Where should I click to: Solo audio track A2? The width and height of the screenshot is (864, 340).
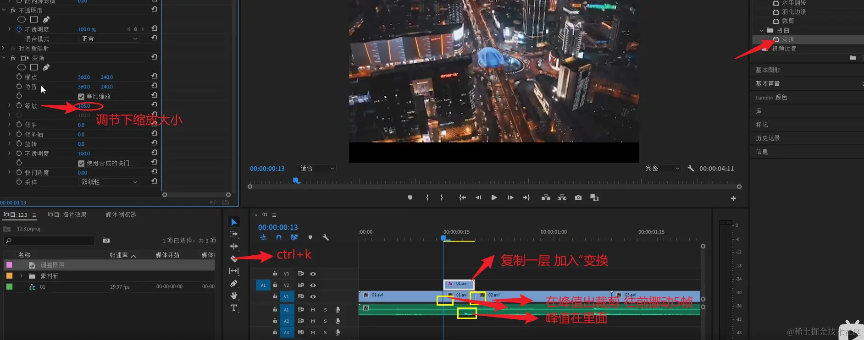pos(325,321)
